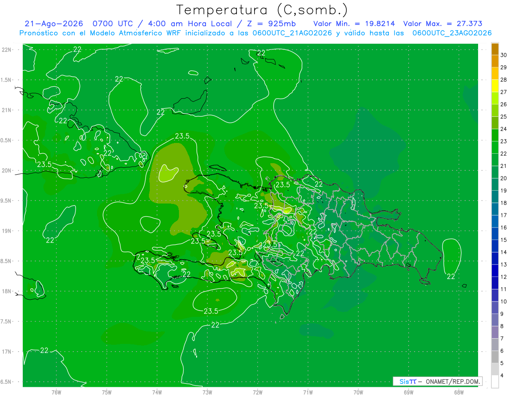The width and height of the screenshot is (515, 398).
Task: Click latitude axis label '18N'
Action: [7, 291]
